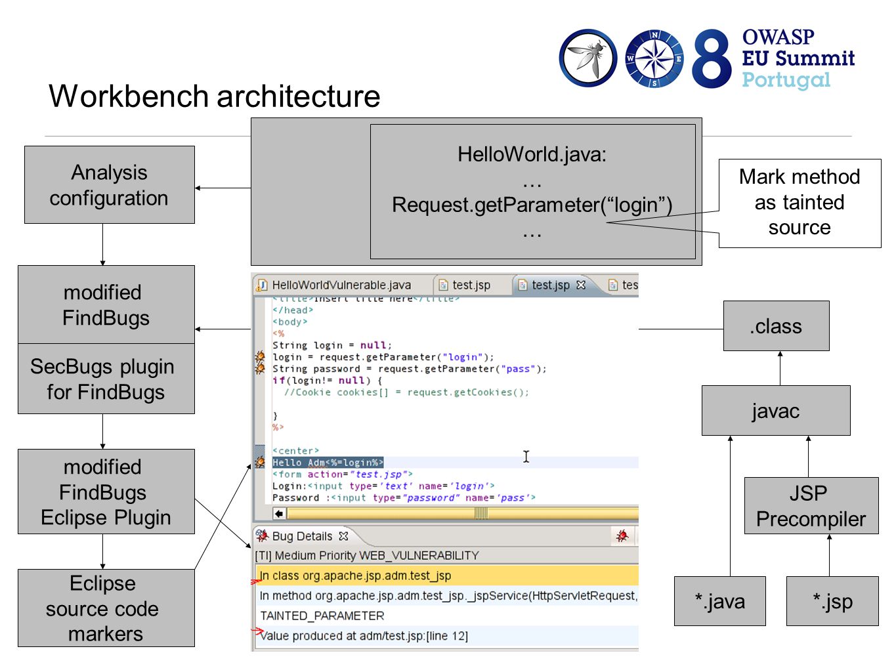Click 'Mark method as tainted source' callout
This screenshot has width=896, height=672.
point(800,203)
